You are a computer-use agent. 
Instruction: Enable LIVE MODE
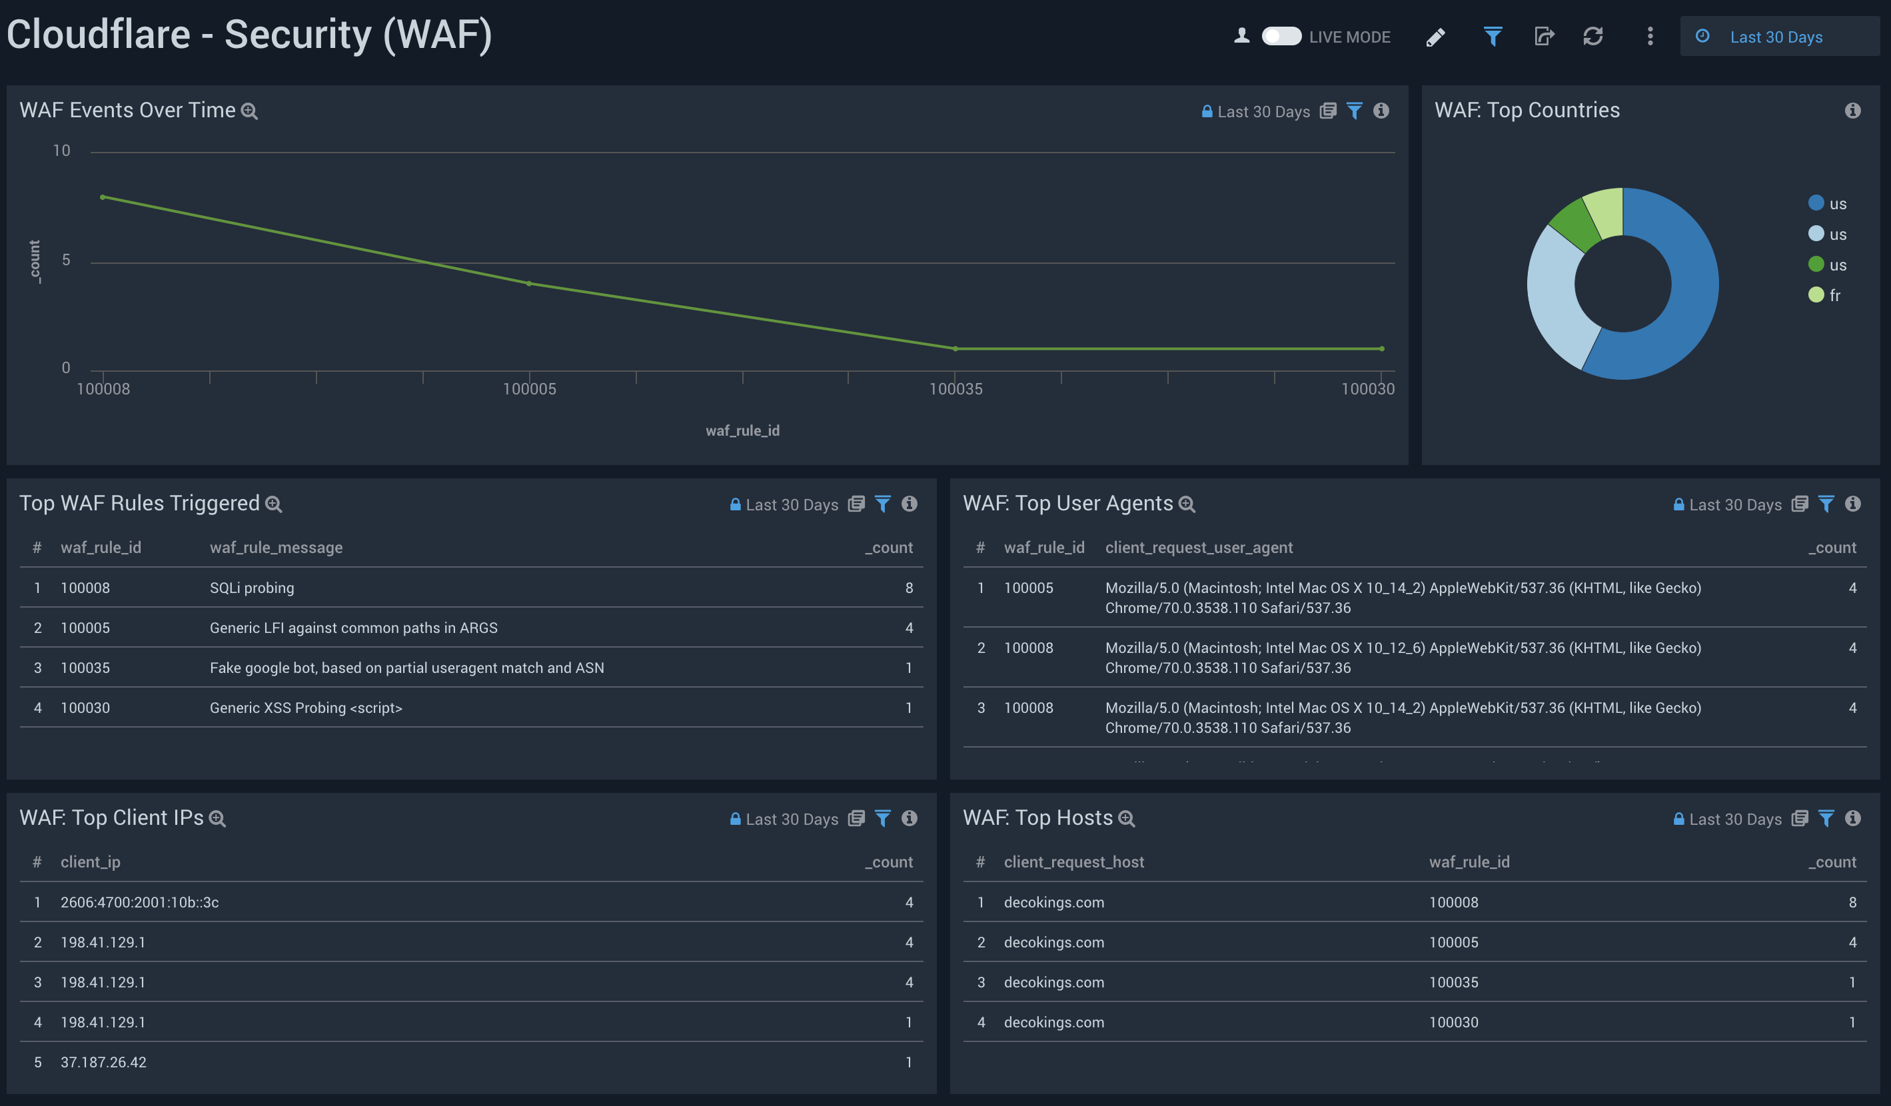1283,36
